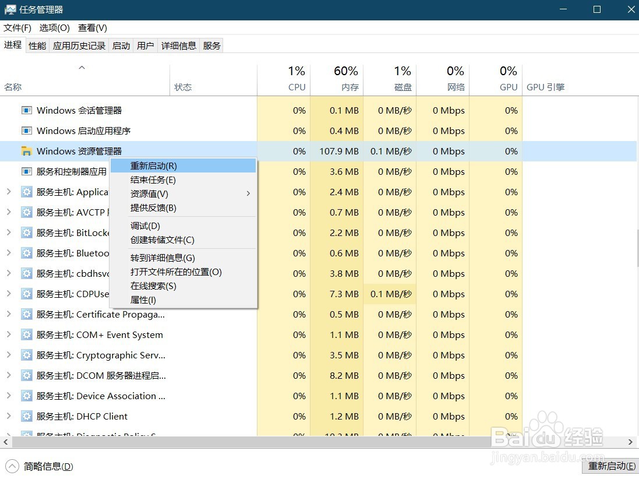
Task: Open the 查看(V) menu
Action: [93, 28]
